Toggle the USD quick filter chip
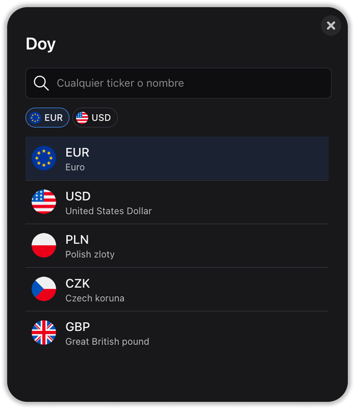Image resolution: width=355 pixels, height=409 pixels. pos(95,118)
